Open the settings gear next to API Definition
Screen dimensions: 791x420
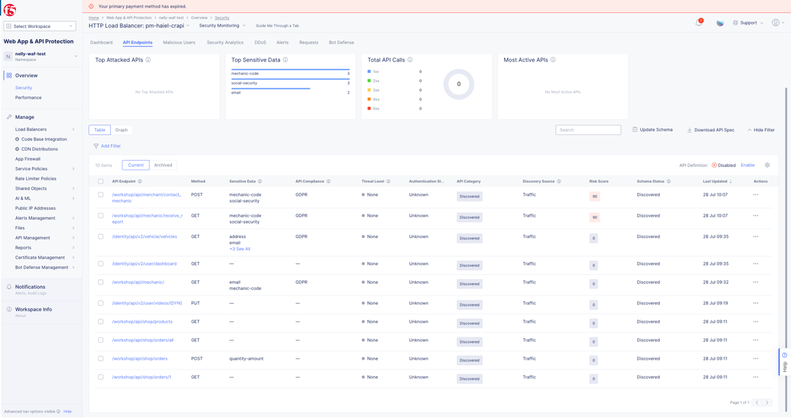pyautogui.click(x=768, y=165)
